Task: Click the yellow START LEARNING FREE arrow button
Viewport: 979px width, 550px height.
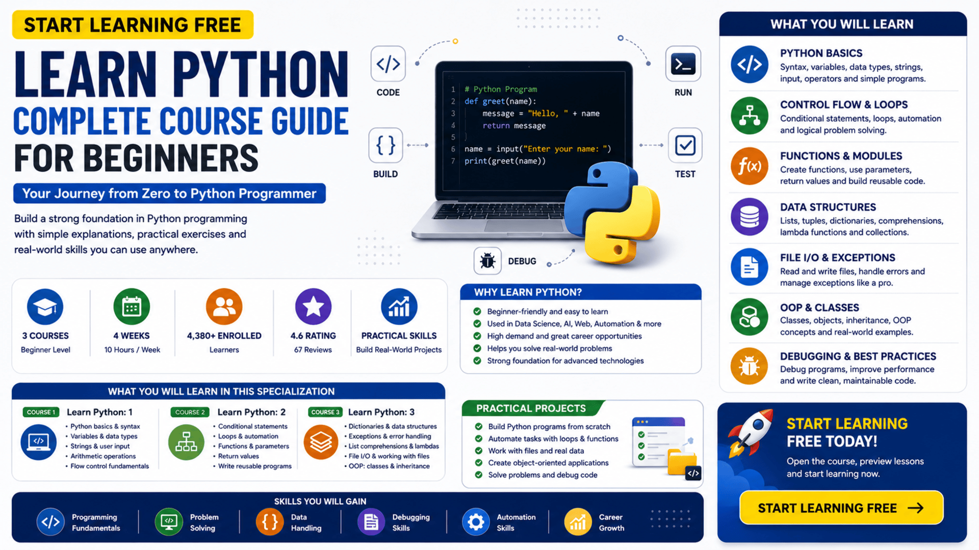Action: point(841,508)
